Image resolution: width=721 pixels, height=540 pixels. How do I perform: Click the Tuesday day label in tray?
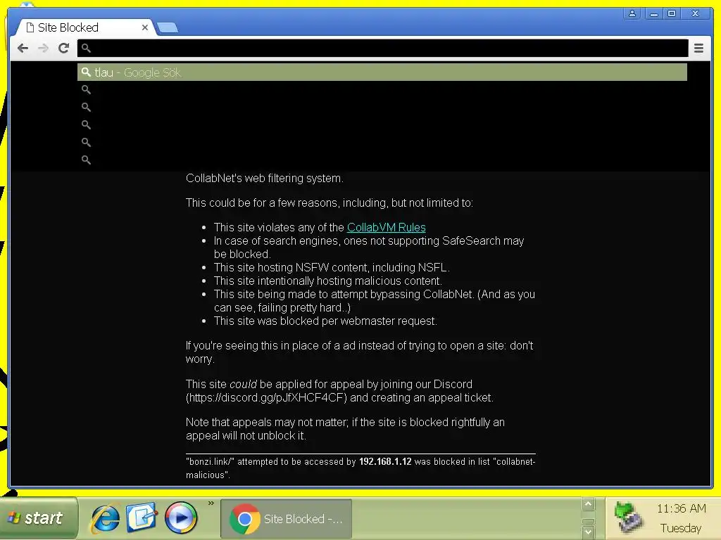(x=681, y=529)
